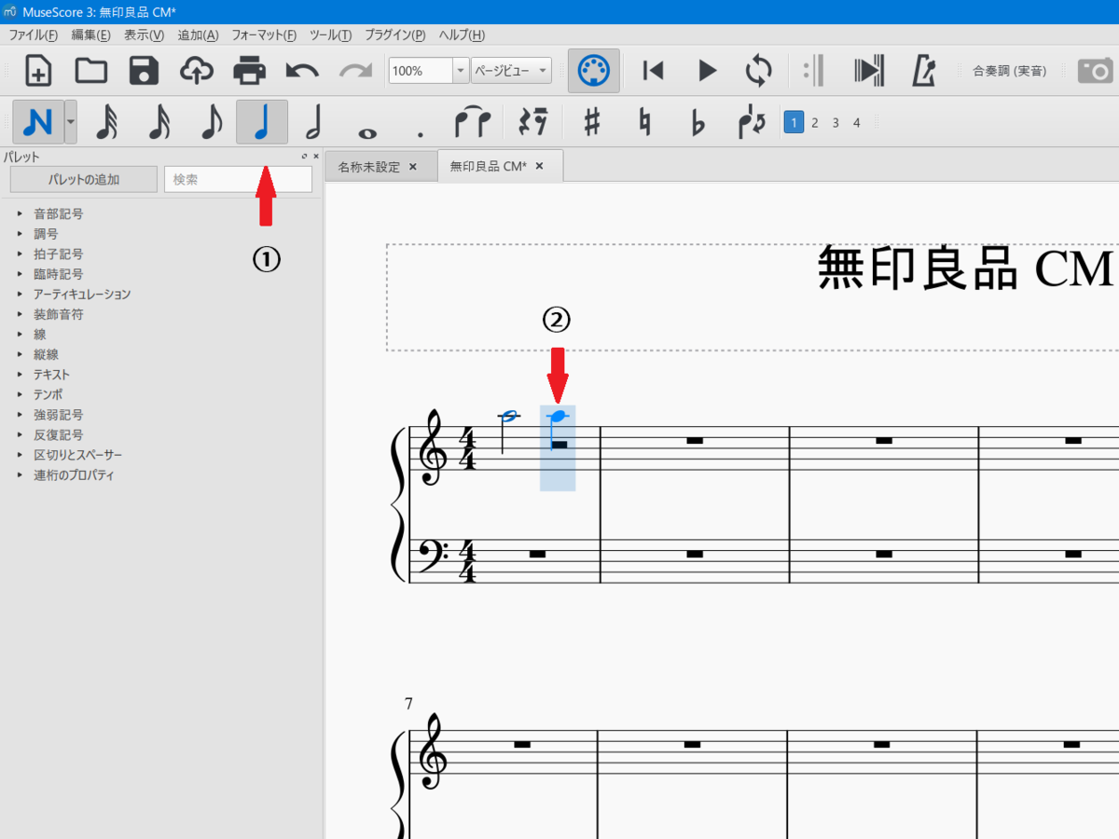Open a score file with the folder icon
The image size is (1119, 839).
(x=90, y=71)
